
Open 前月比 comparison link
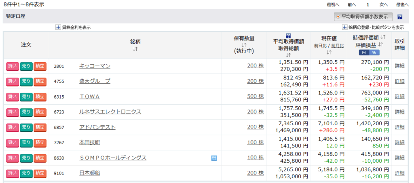click(338, 46)
